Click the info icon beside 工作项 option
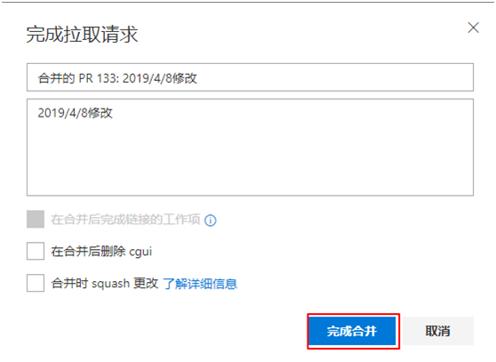The width and height of the screenshot is (496, 362). pyautogui.click(x=211, y=221)
